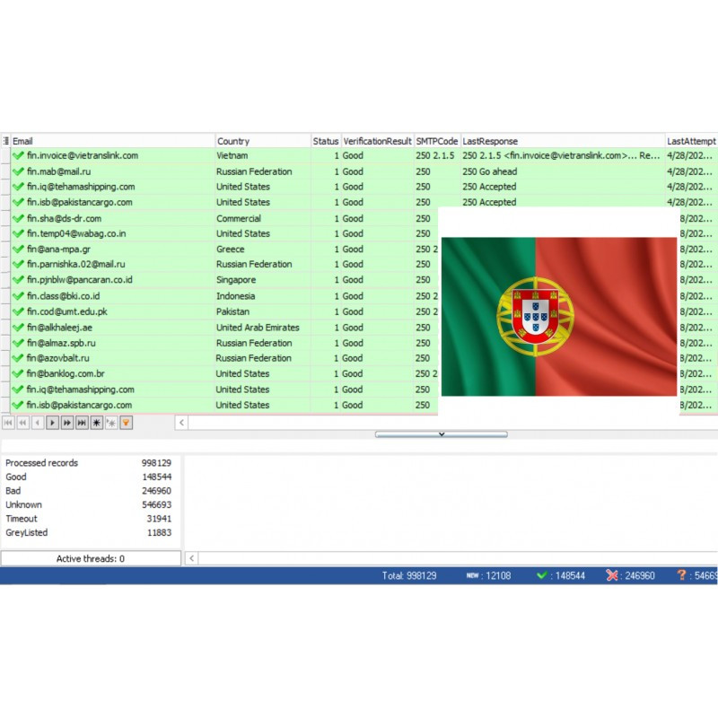The width and height of the screenshot is (718, 718).
Task: Click the orange filter funnel icon
Action: tap(127, 422)
